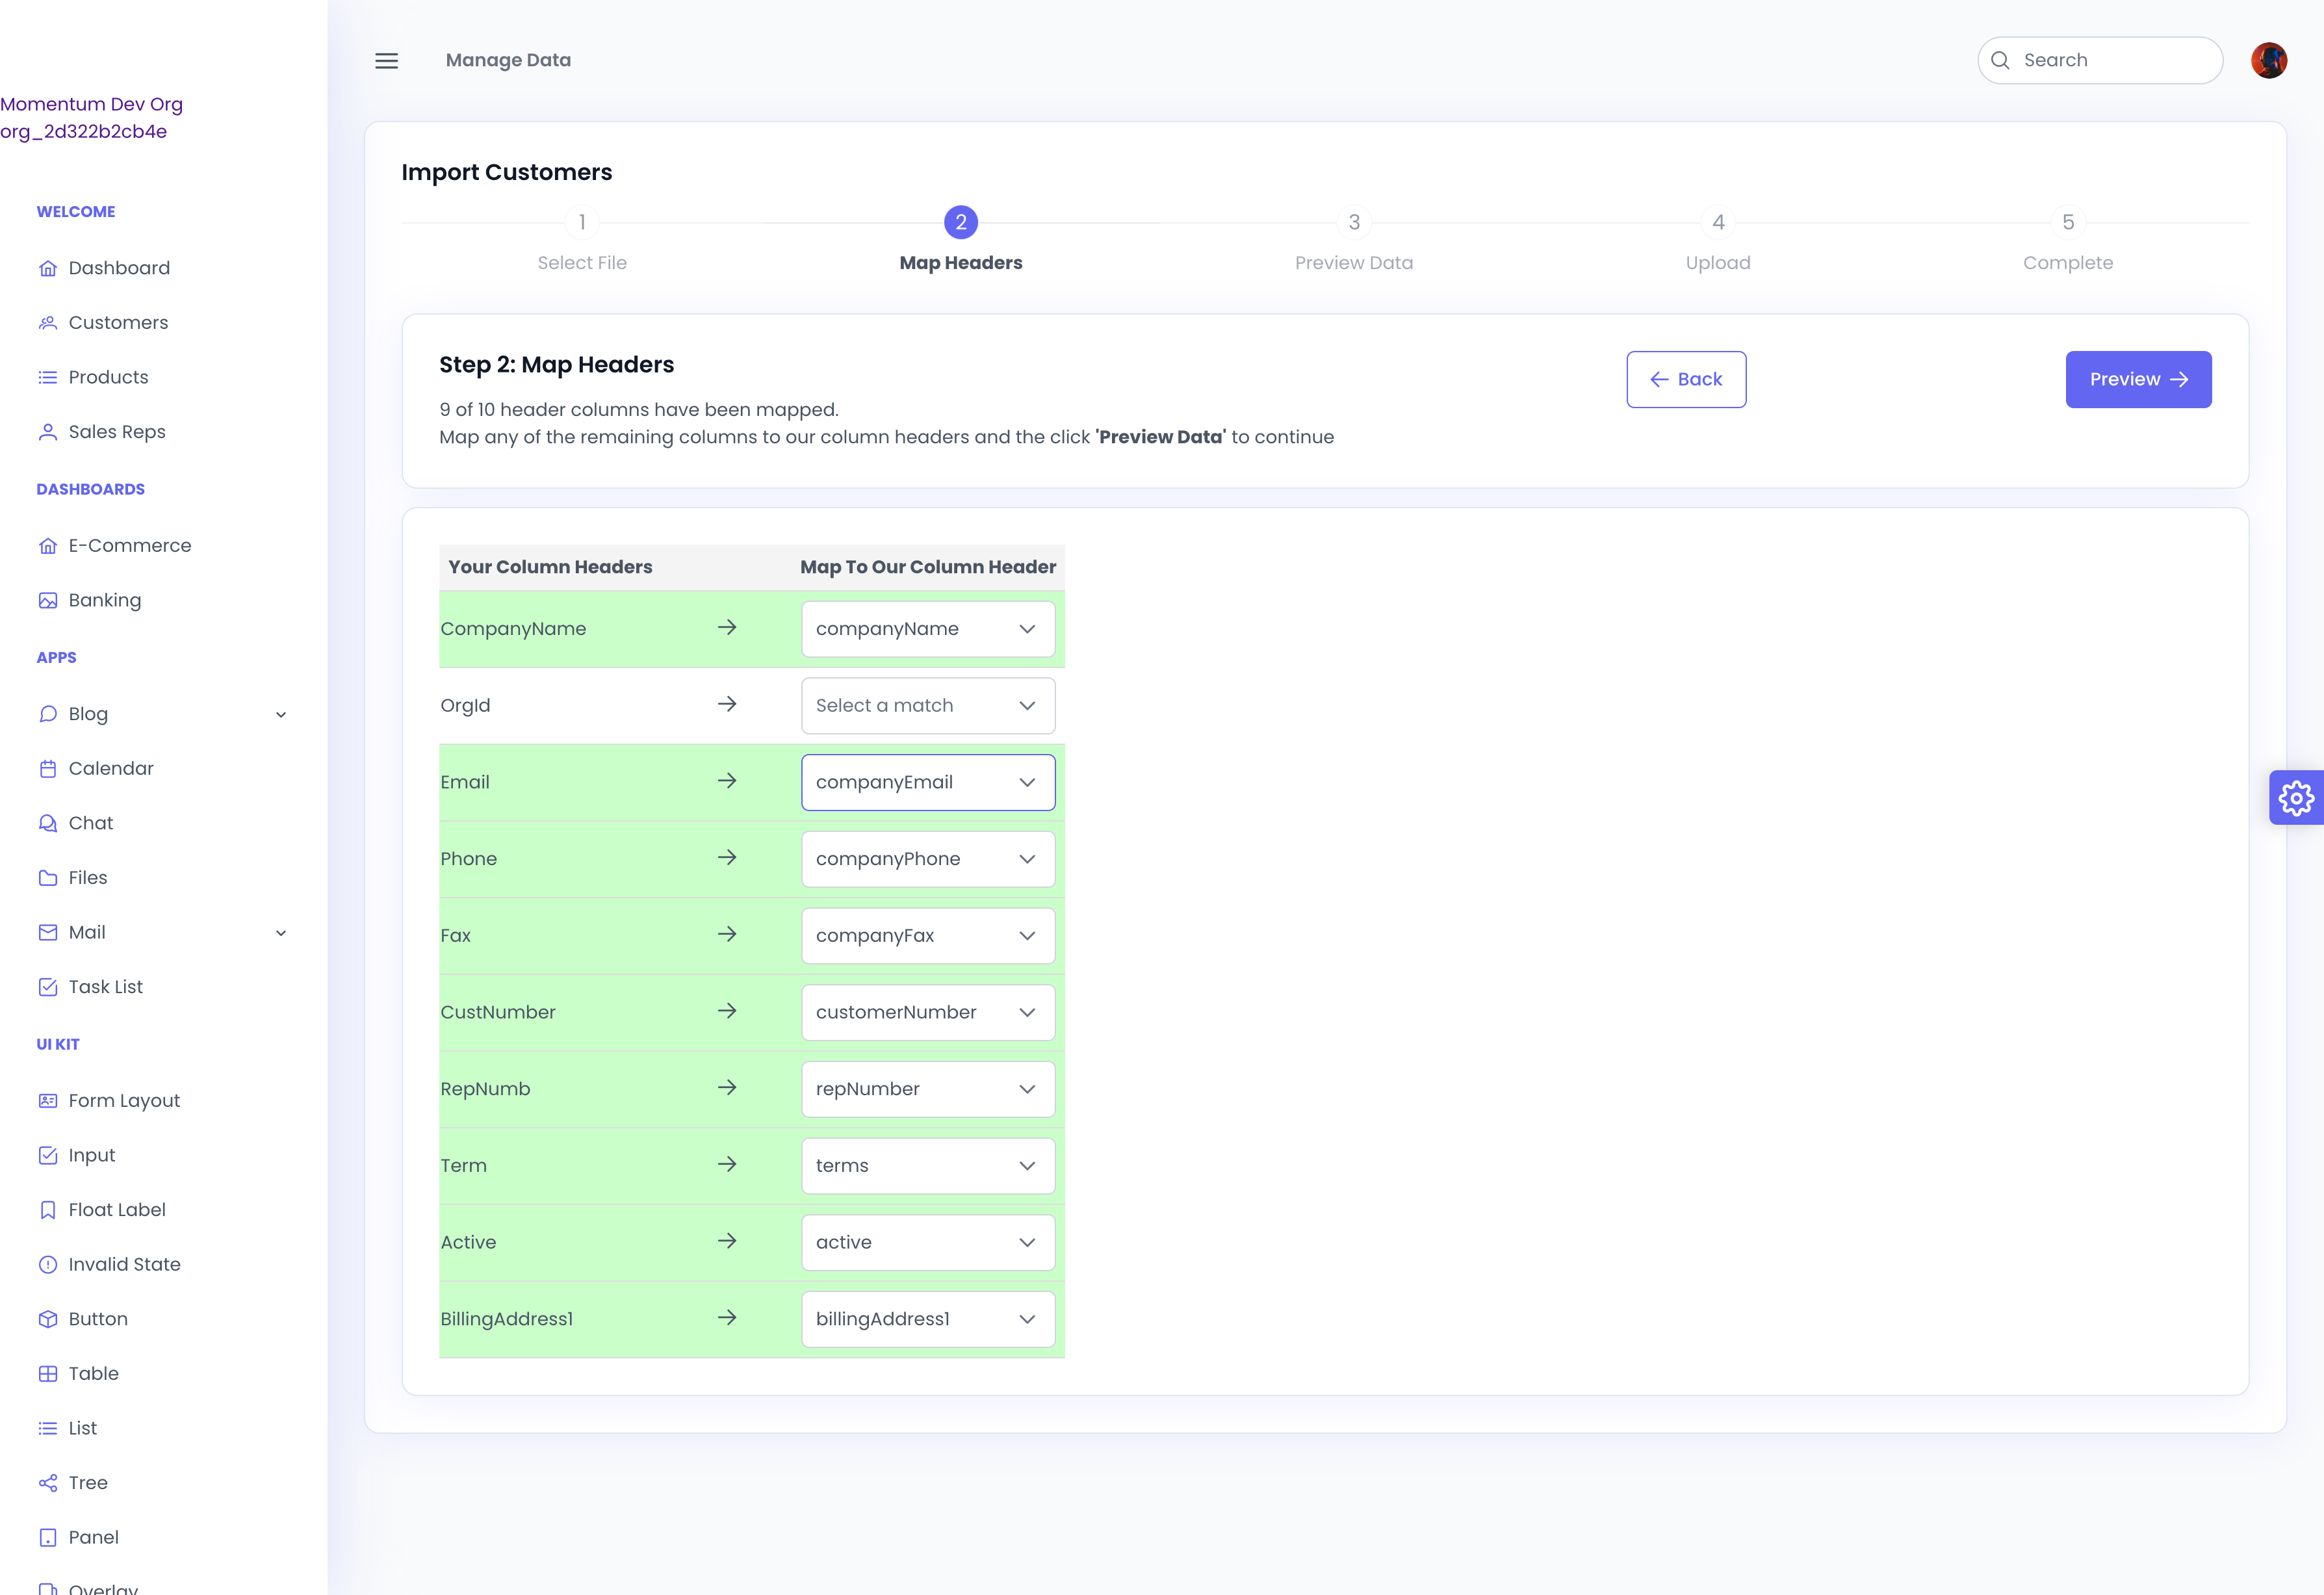Screen dimensions: 2324x1595
Task: Click the arrow icon in the Email row
Action: tap(727, 781)
